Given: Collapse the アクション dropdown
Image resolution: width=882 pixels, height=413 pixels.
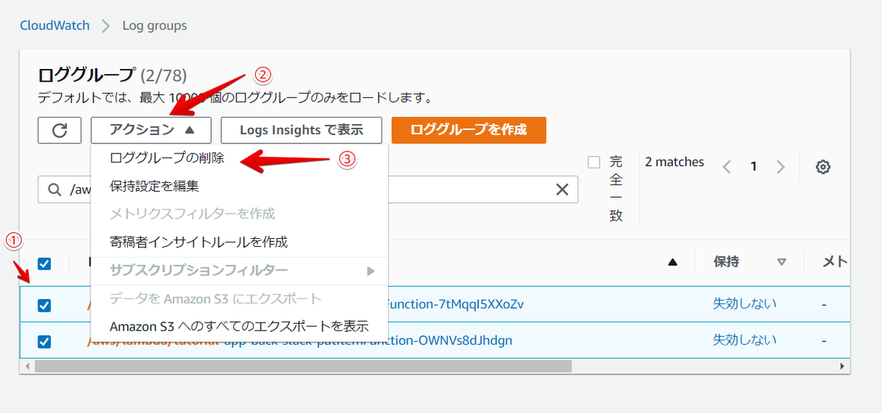Looking at the screenshot, I should [x=151, y=130].
